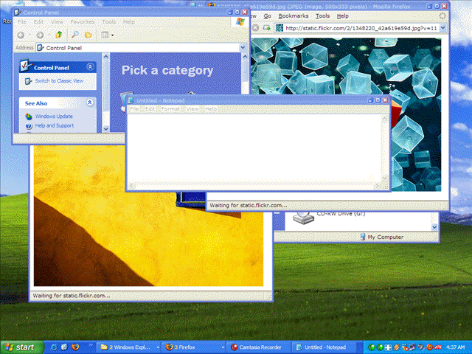Toggle the Folders pane in Control Panel toolbar

(x=88, y=35)
